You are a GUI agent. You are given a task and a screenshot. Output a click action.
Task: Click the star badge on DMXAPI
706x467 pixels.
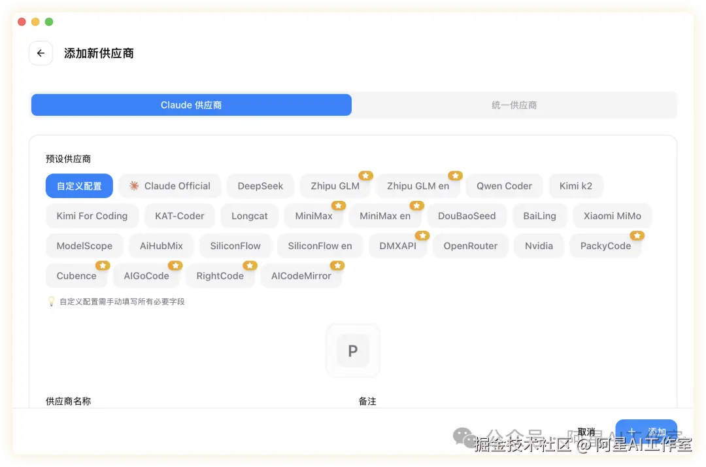[x=422, y=235]
